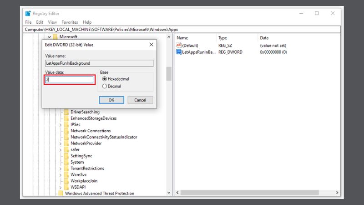Screen dimensions: 364x205
Task: Click the Network Connections folder icon
Action: (x=66, y=131)
